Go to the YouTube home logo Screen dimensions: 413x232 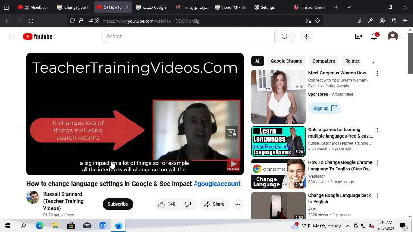coord(38,36)
